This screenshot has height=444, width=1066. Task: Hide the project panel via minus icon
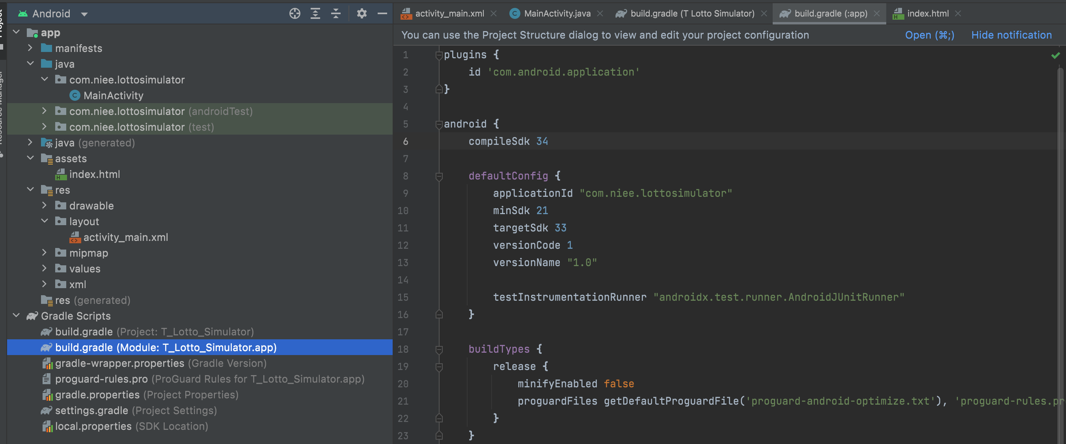(382, 14)
